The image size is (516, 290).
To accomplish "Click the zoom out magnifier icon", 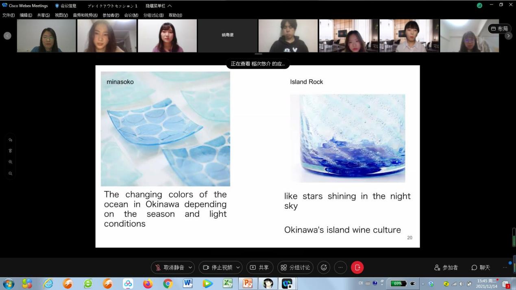I will point(10,173).
